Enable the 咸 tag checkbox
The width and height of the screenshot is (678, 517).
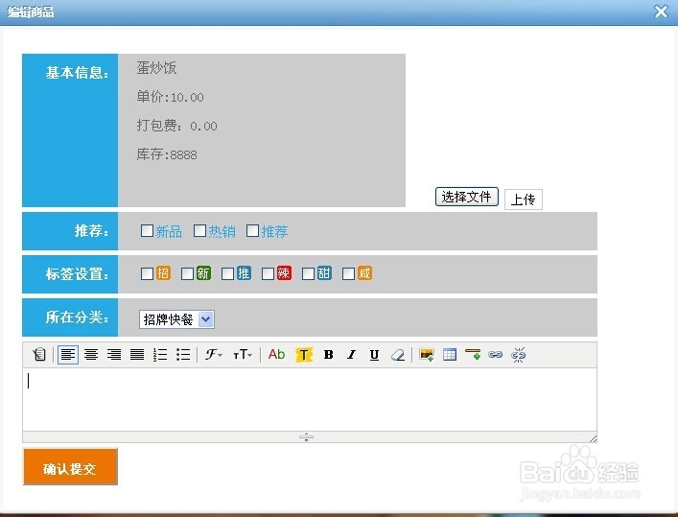coord(348,273)
